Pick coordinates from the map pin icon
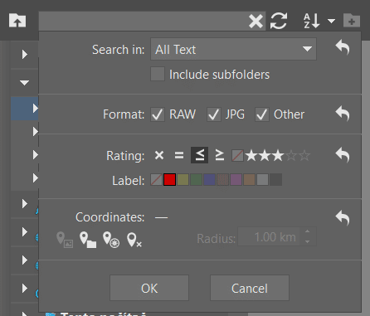The width and height of the screenshot is (370, 316). (111, 240)
